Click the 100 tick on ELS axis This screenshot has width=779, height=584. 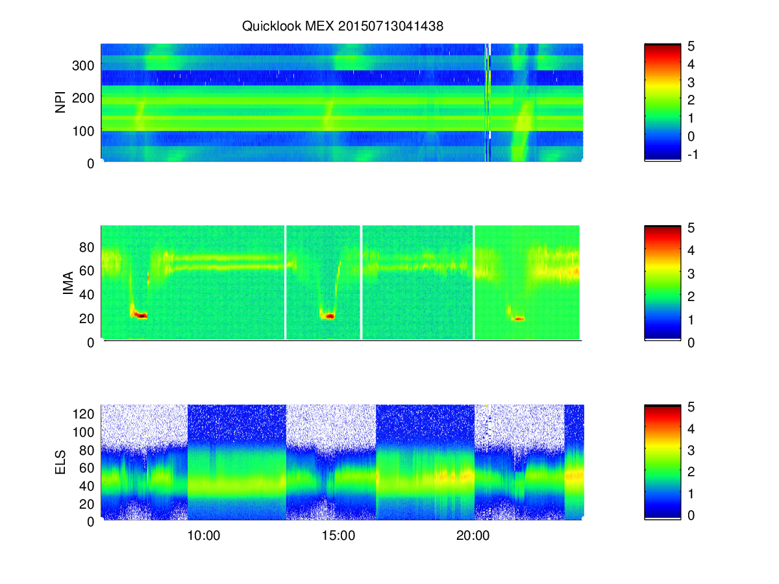(85, 432)
